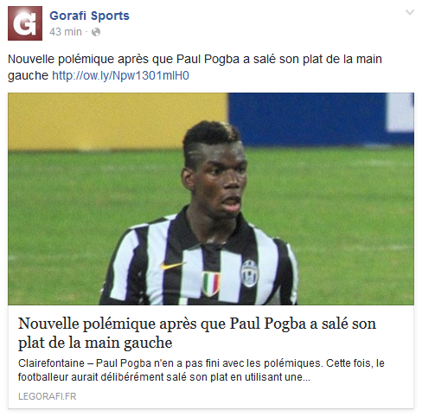Click the globe public-visibility icon
The image size is (422, 417).
click(96, 32)
